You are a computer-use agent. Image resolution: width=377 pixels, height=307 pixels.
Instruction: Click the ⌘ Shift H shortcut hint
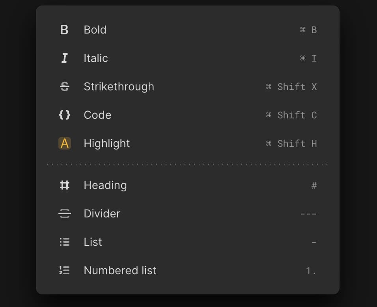pos(291,144)
